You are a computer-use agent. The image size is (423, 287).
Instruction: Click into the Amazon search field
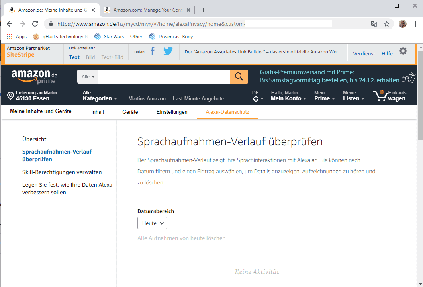pyautogui.click(x=164, y=76)
